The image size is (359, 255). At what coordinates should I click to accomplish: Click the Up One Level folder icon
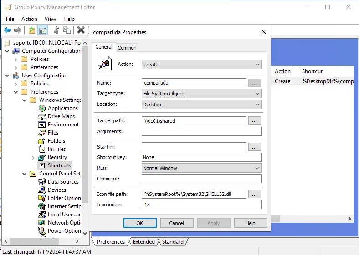pyautogui.click(x=31, y=30)
